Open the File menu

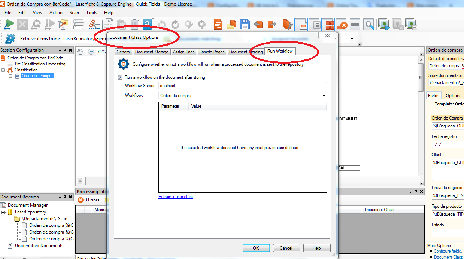(8, 13)
